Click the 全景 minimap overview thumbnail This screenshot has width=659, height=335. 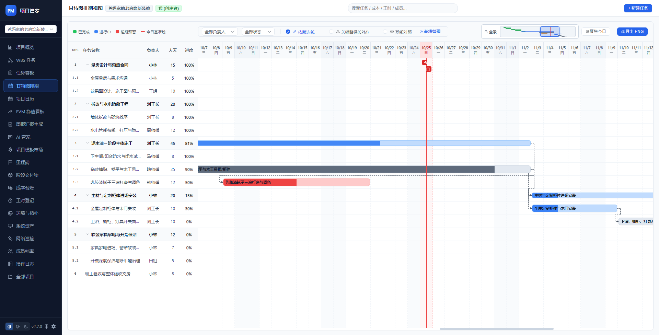(x=538, y=32)
